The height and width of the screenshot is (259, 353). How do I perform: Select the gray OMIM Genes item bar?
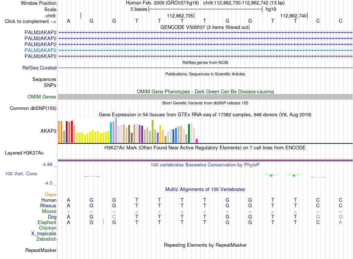click(205, 97)
